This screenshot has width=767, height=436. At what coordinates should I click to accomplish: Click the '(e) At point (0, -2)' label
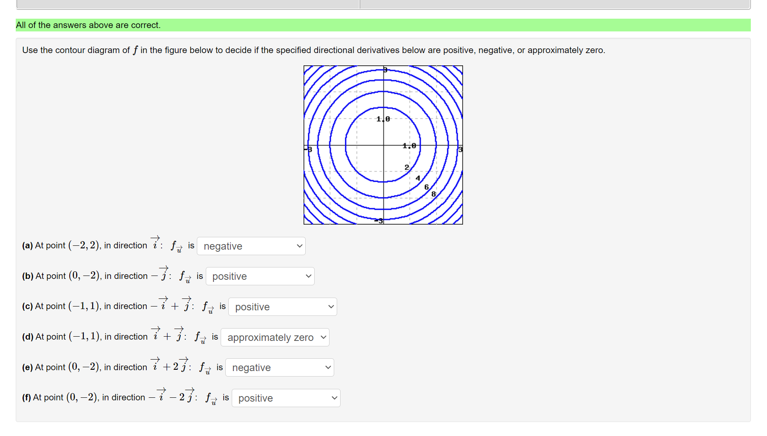pos(61,367)
